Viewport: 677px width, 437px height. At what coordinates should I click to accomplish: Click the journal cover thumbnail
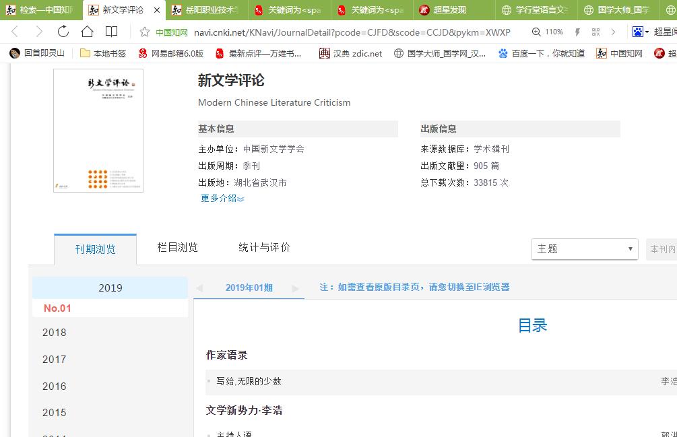[x=98, y=131]
